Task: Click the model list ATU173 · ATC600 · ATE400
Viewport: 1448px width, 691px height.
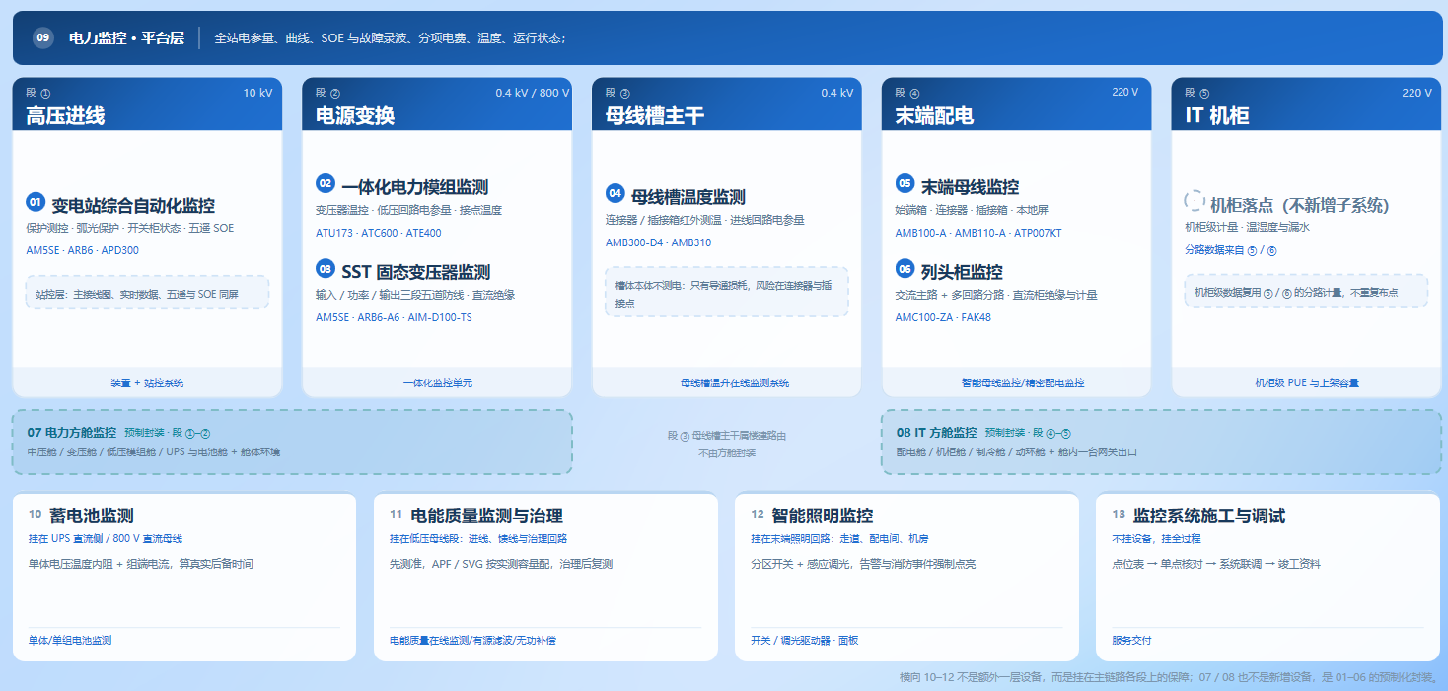Action: (x=379, y=234)
